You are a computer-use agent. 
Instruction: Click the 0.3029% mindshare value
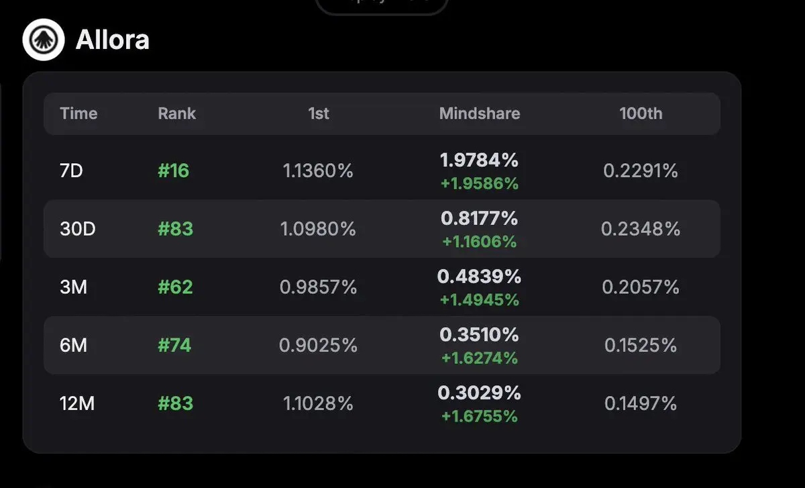point(480,393)
